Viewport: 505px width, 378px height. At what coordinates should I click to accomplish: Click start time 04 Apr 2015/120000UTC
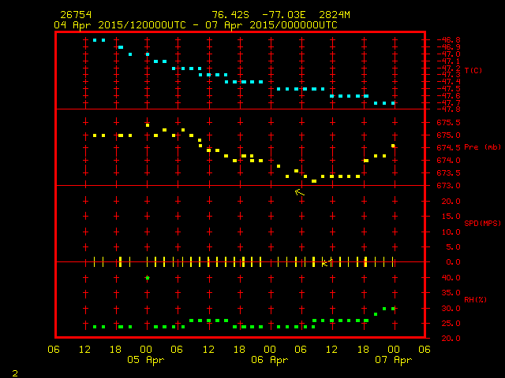[120, 25]
